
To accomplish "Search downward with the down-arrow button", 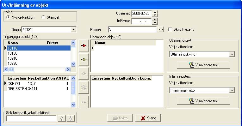I will tap(71, 118).
